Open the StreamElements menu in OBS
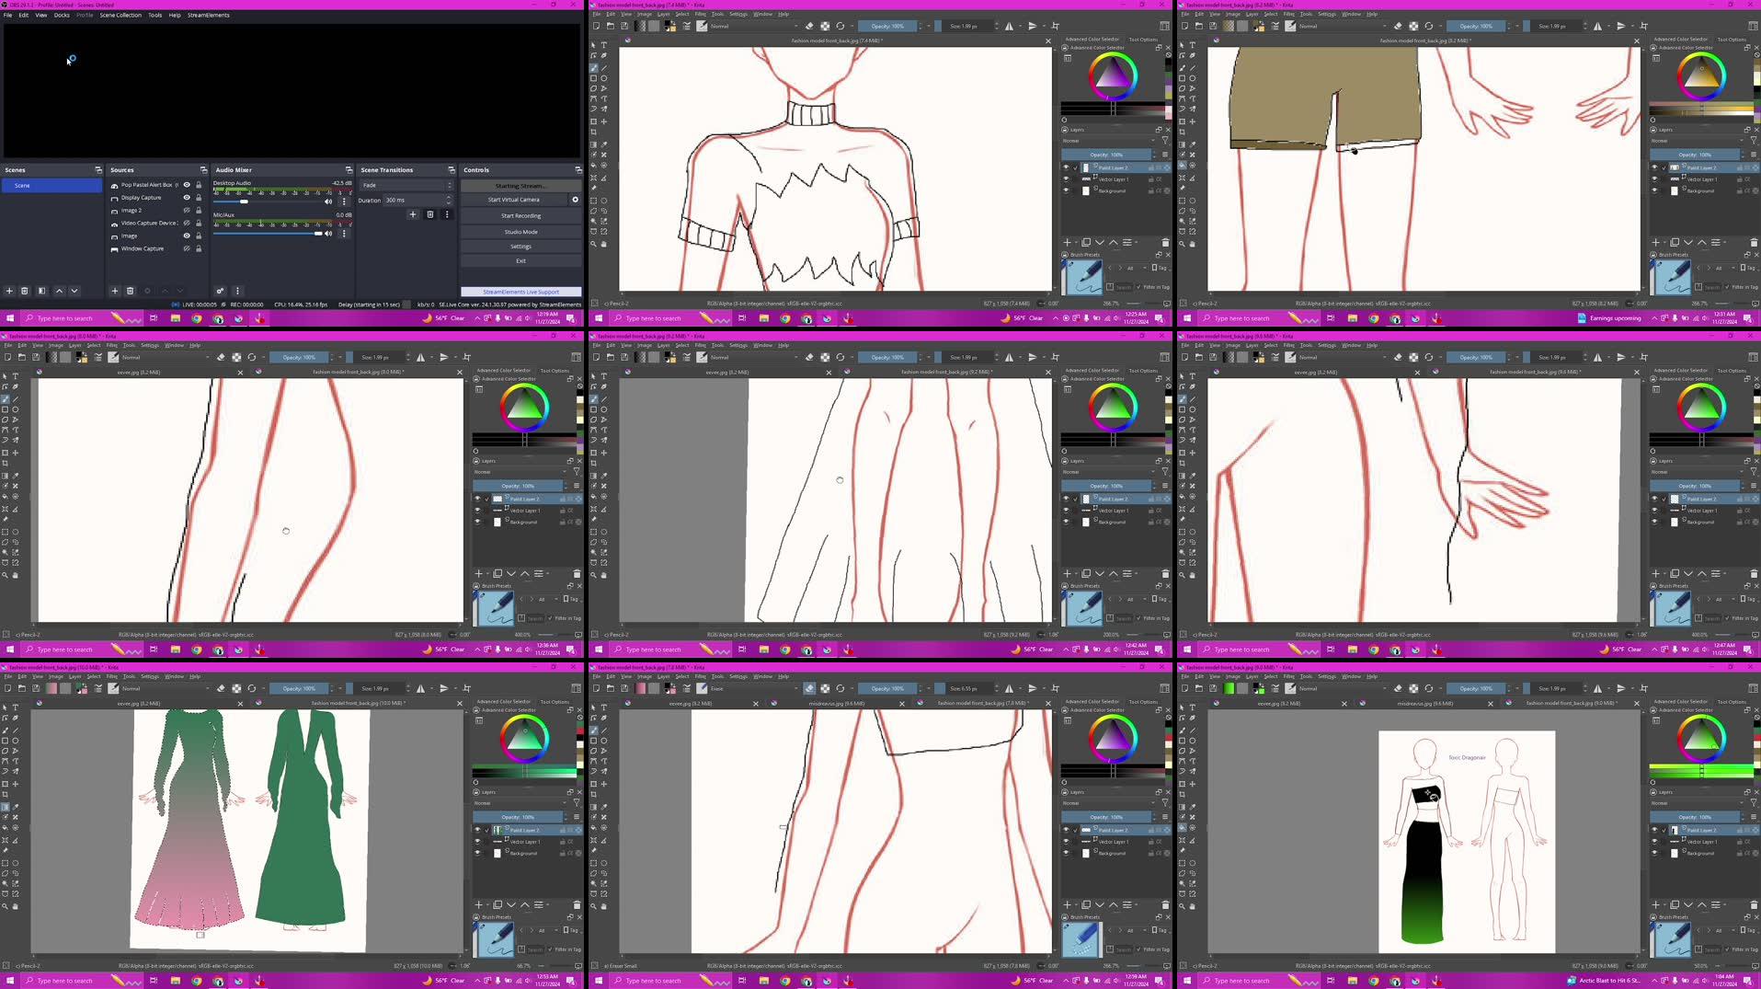The image size is (1761, 989). point(209,15)
